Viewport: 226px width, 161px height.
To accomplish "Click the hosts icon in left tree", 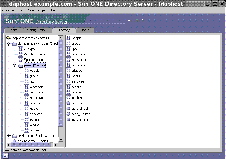I will tap(27, 109).
